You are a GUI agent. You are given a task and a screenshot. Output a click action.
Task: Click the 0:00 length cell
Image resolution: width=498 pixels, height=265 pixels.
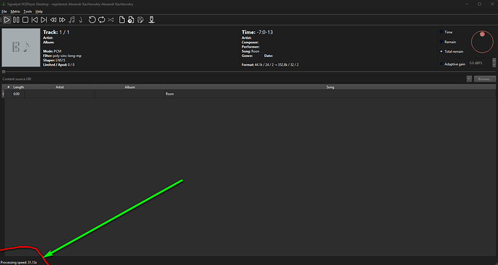pos(19,94)
